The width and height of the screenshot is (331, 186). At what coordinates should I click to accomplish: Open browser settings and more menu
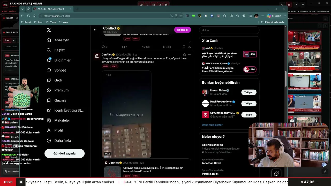point(262,16)
